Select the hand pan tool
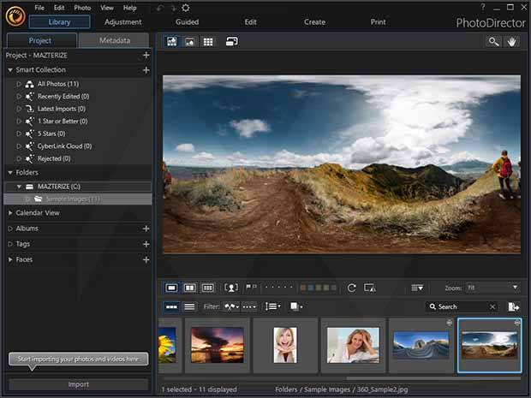 [x=512, y=41]
